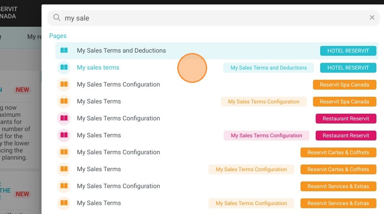The width and height of the screenshot is (384, 214).
Task: Open My Sales Terms under Reservit Spa Canada
Action: click(99, 101)
